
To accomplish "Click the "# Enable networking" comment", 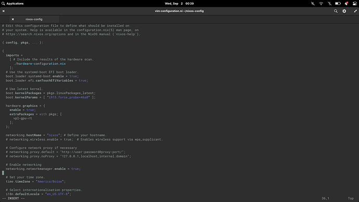I will point(23,165).
